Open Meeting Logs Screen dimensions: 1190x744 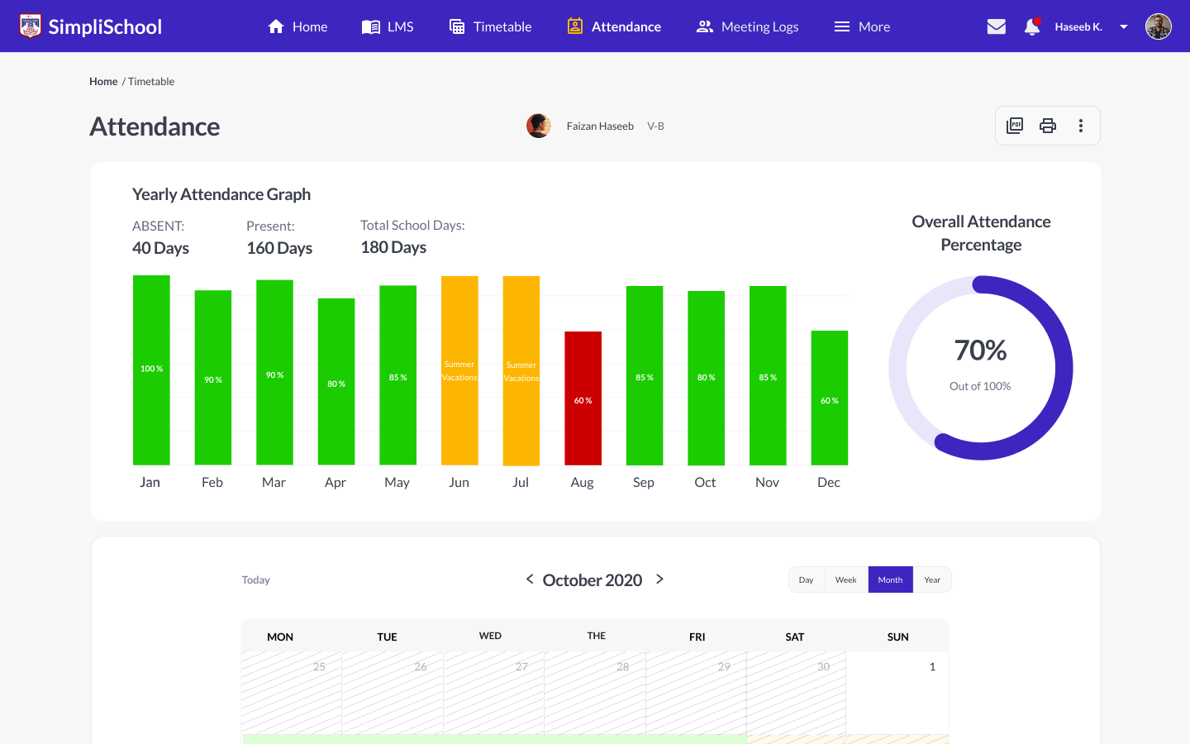(747, 26)
